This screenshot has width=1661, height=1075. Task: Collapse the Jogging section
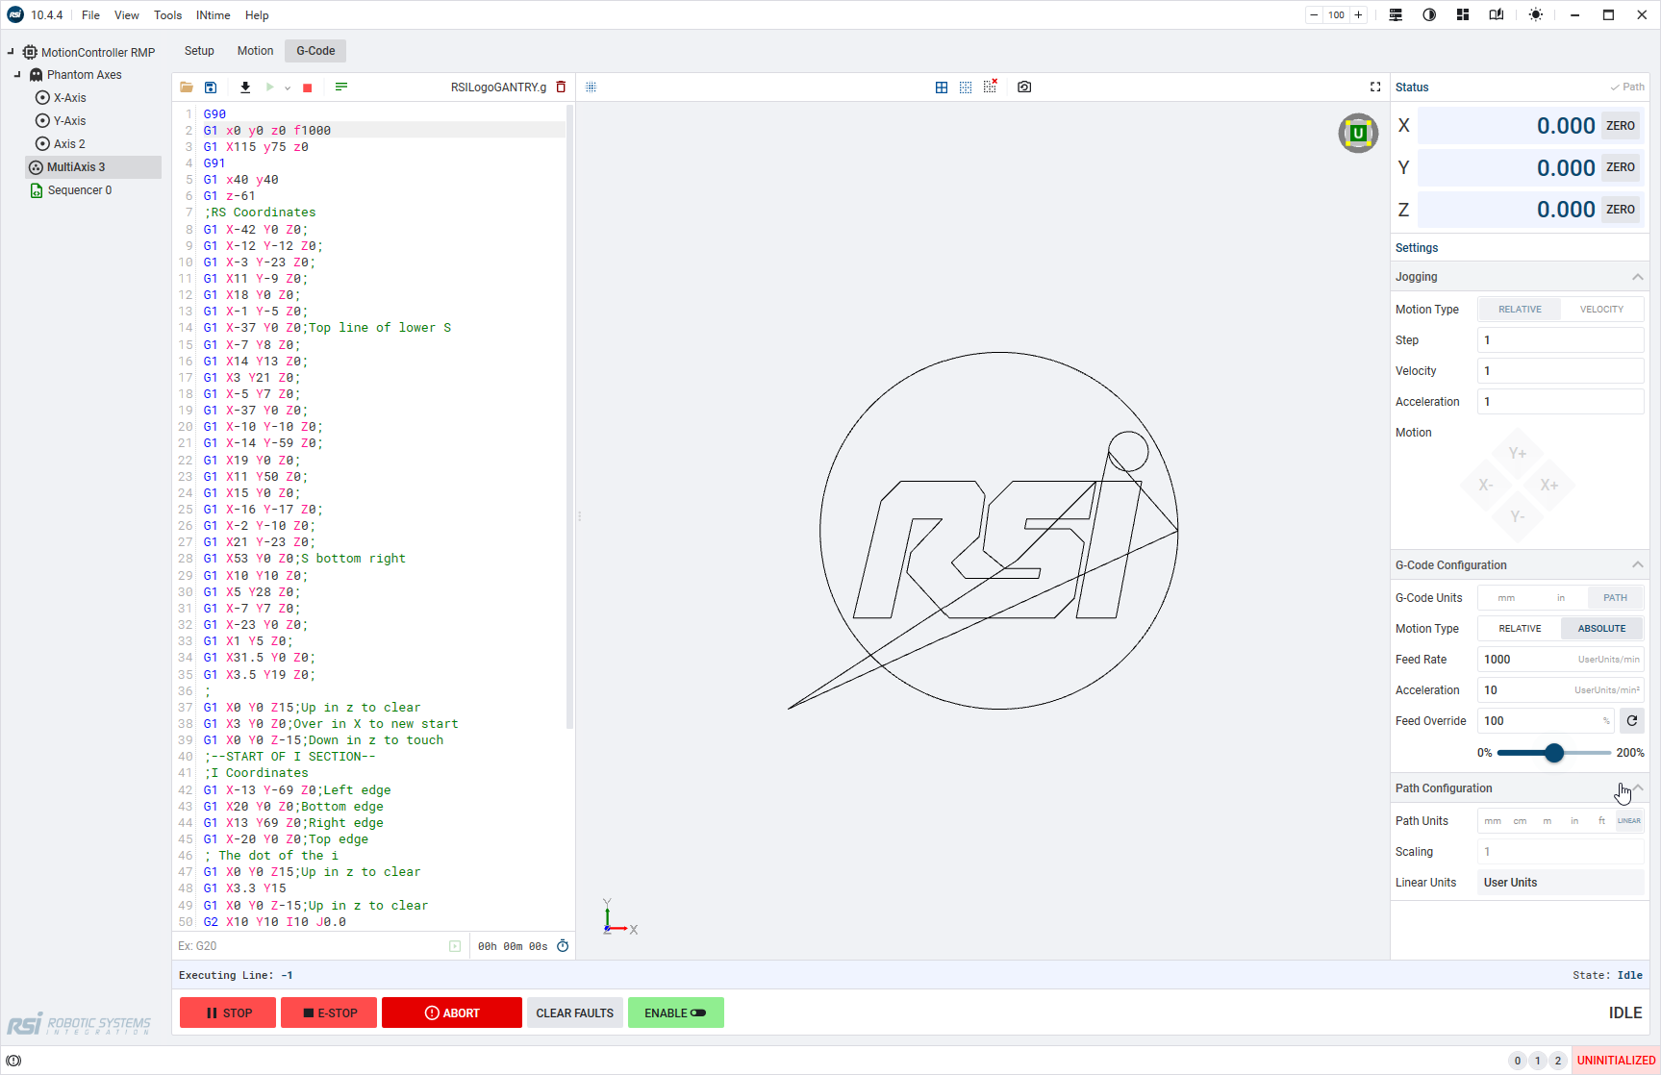click(1637, 277)
